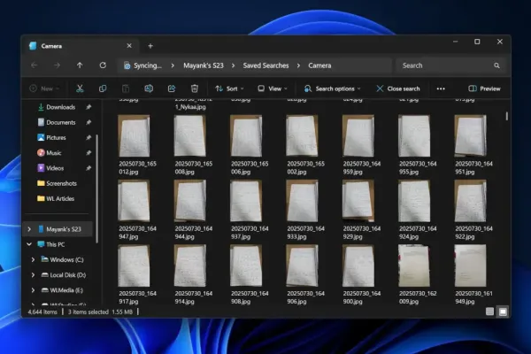The width and height of the screenshot is (531, 354).
Task: Open the See more ellipsis menu
Action: click(441, 88)
